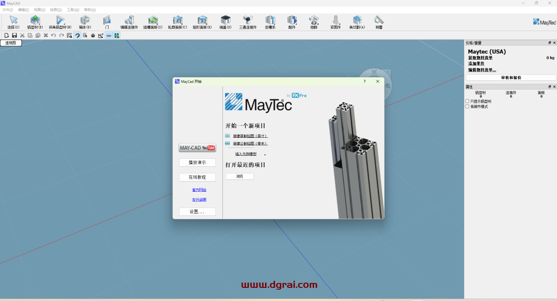Click the redo arrow icon
Viewport: 557px width, 301px height.
(62, 35)
